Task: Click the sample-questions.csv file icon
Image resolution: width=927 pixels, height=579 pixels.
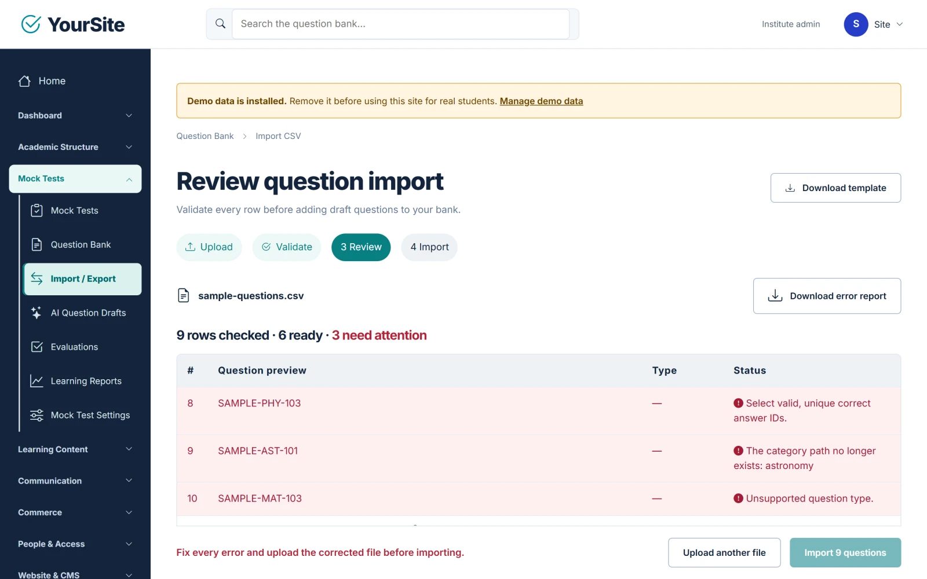Action: tap(183, 295)
